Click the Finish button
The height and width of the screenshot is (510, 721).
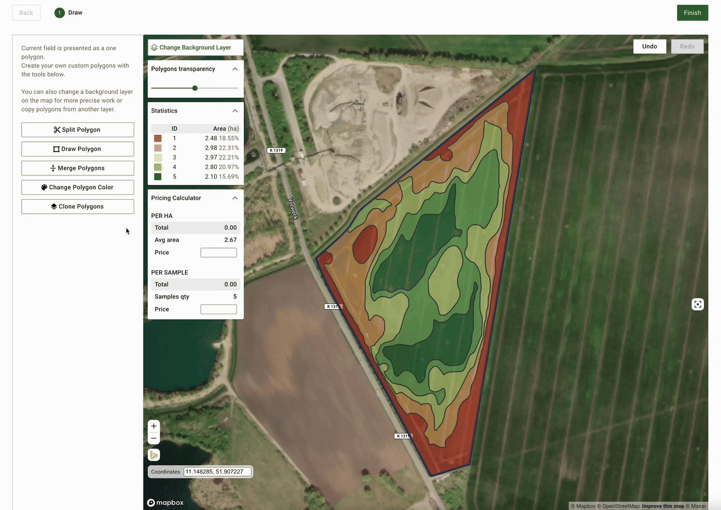coord(692,13)
